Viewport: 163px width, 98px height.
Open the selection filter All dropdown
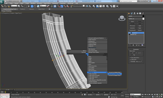click(14, 6)
